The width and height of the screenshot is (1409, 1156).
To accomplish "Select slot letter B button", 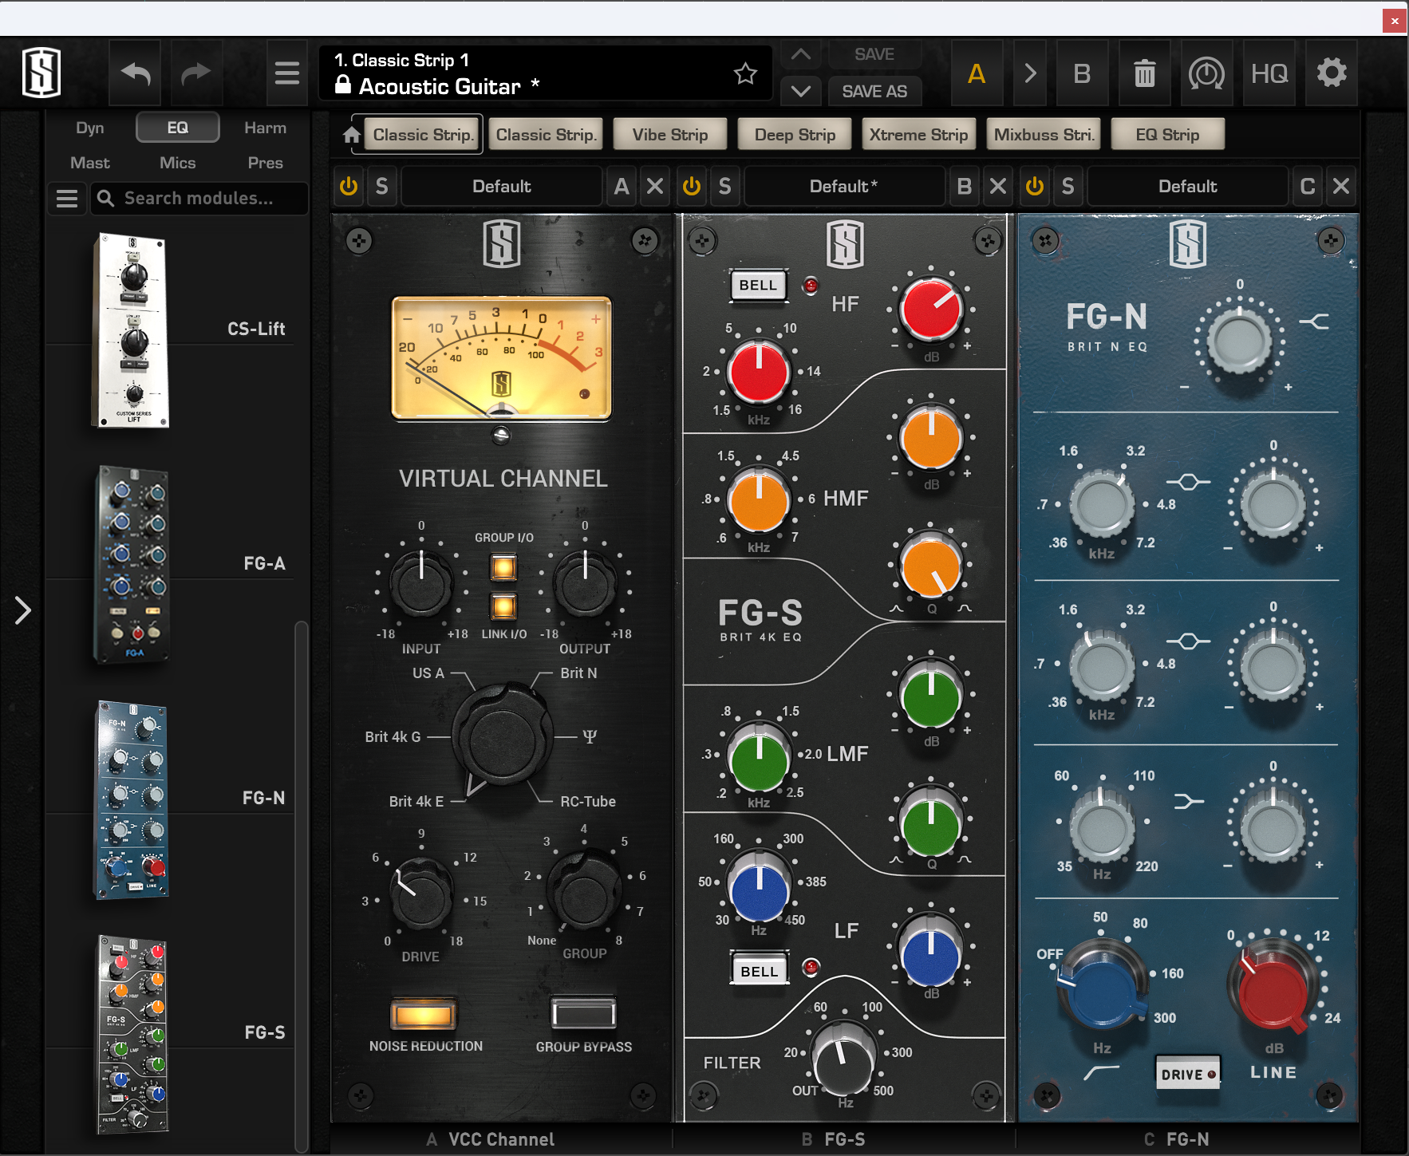I will [x=965, y=186].
